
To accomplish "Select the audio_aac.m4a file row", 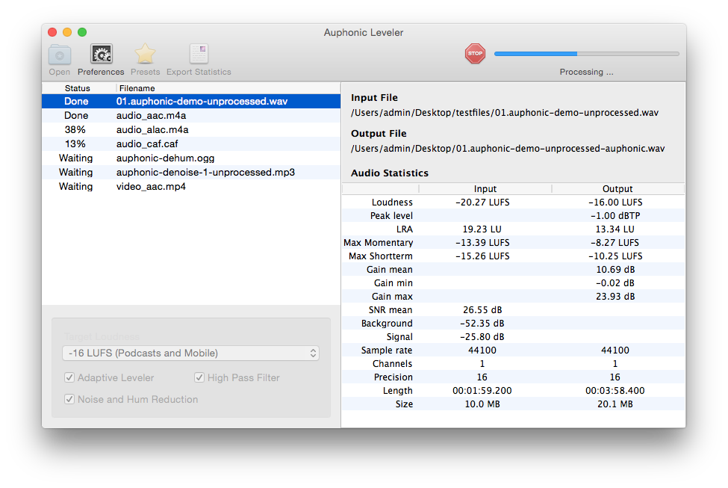I will [191, 115].
